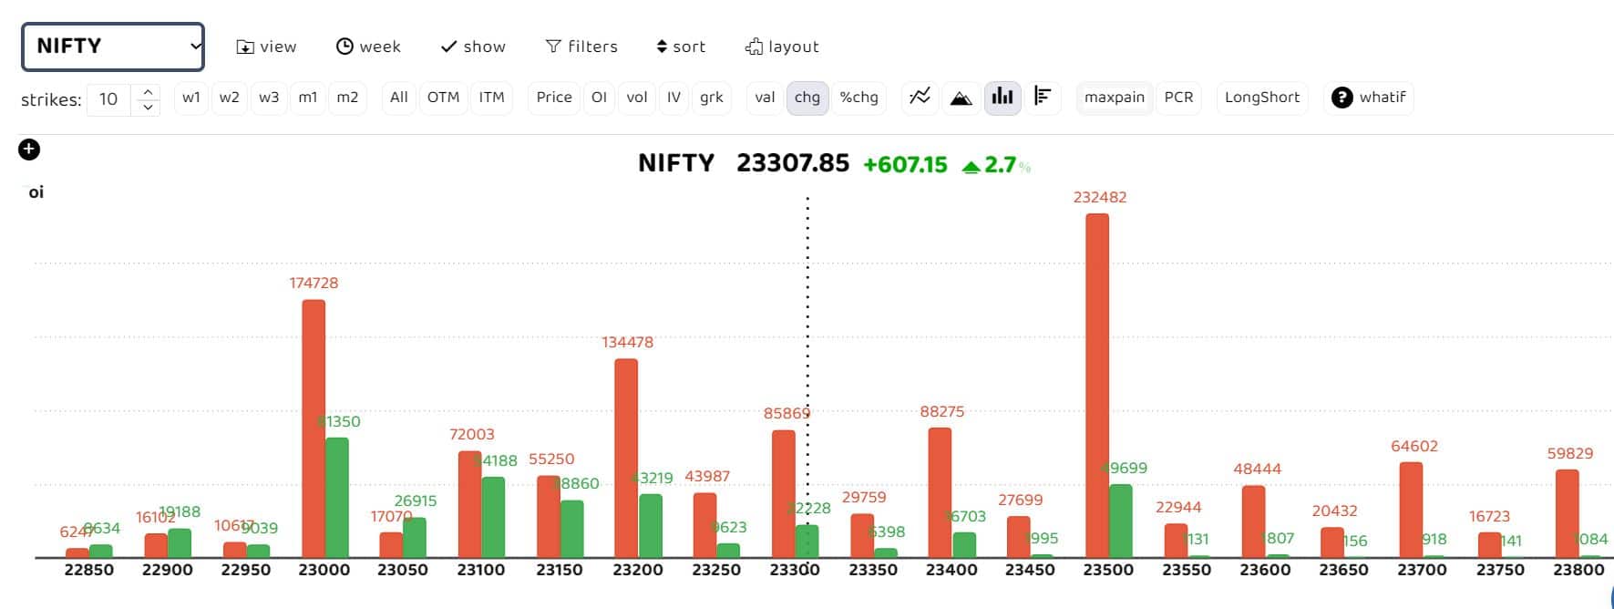Click the red bar at strike 23200
1614x609 pixels.
(626, 459)
